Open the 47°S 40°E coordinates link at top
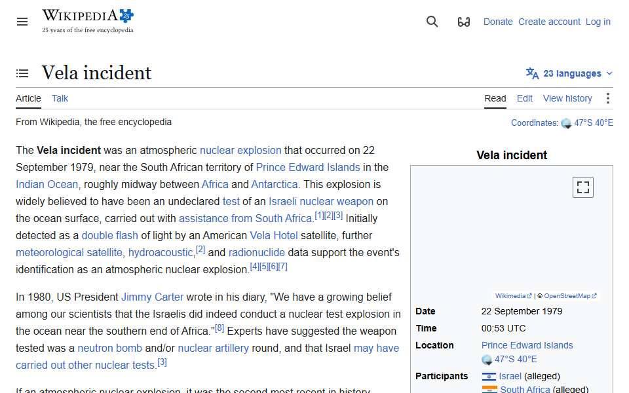The width and height of the screenshot is (629, 393). pos(594,122)
